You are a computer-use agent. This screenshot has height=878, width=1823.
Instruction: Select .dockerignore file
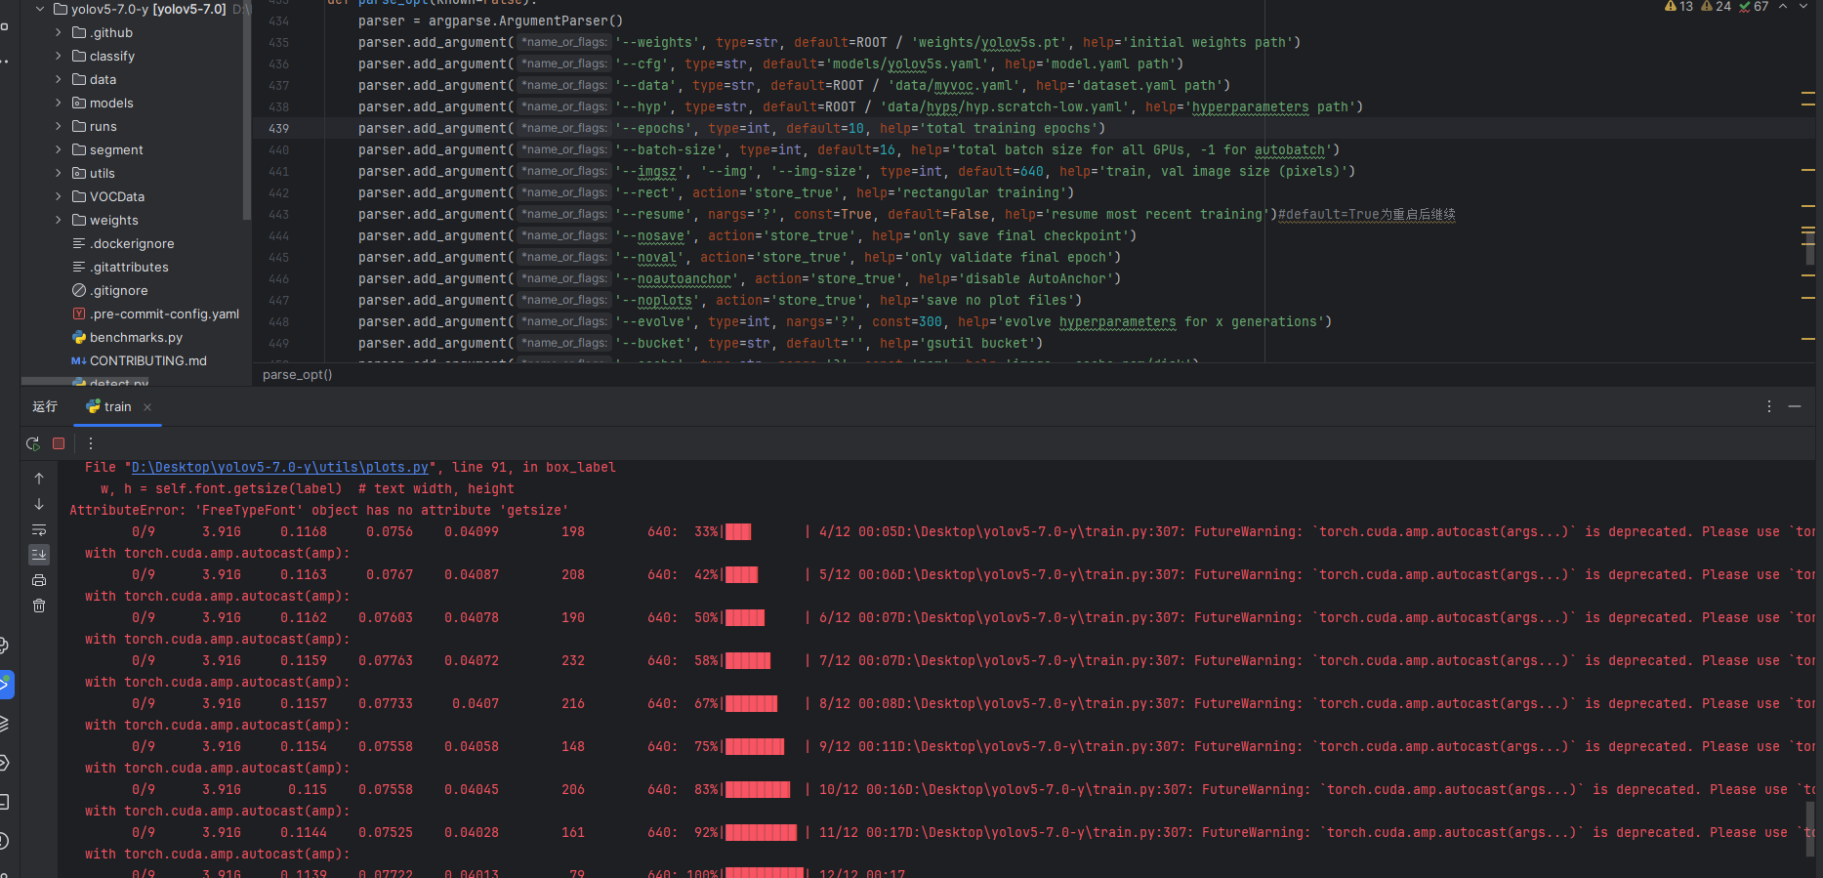tap(132, 243)
